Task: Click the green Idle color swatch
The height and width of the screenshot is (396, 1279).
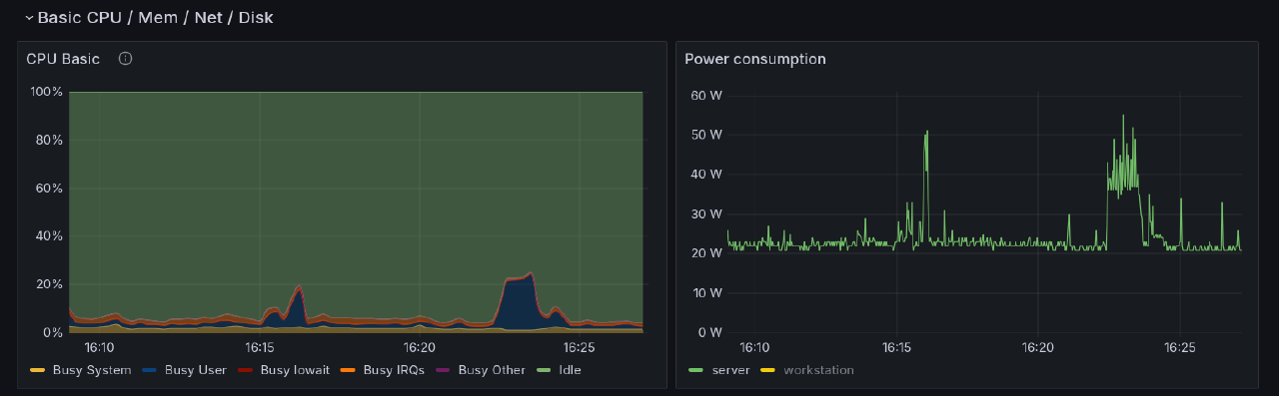Action: [544, 370]
